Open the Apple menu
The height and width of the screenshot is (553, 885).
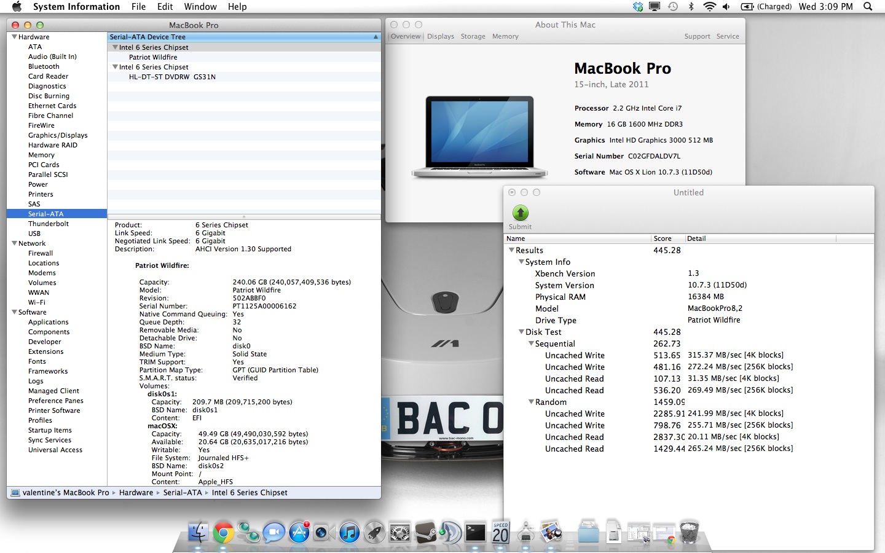click(17, 7)
